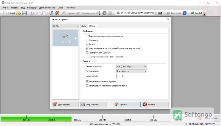Click the toolbar icon right of Eject
Screen dimensions: 221x126
pyautogui.click(x=110, y=13)
